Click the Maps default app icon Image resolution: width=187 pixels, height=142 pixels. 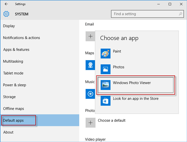point(90,65)
